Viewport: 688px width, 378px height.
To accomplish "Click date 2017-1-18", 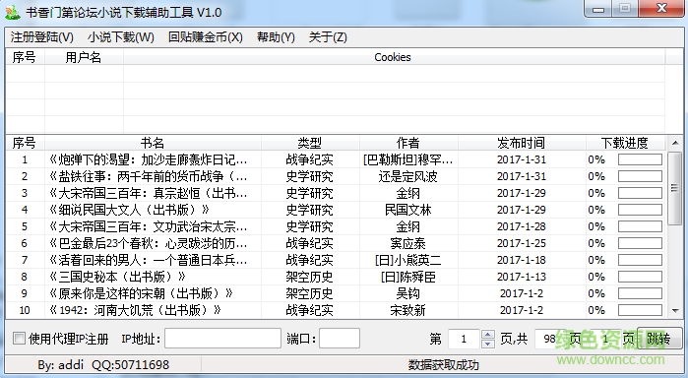I will [522, 260].
